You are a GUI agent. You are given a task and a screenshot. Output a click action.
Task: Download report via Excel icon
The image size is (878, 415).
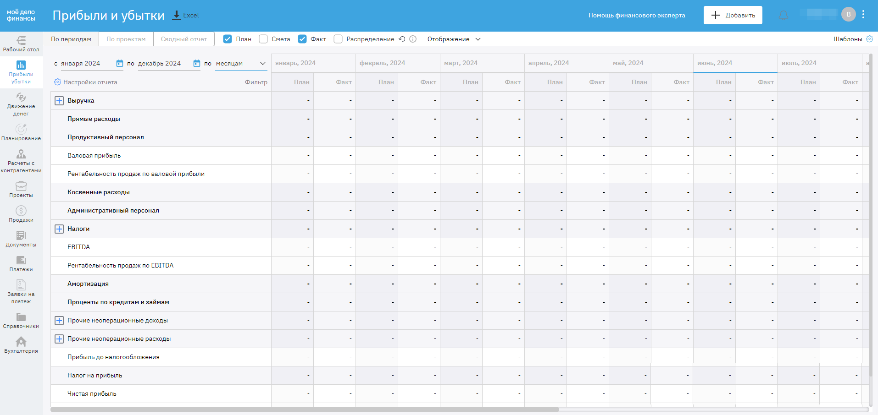177,15
